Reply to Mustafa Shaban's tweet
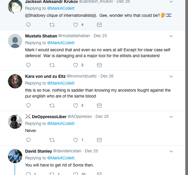This screenshot has height=175, width=188. tap(28, 65)
